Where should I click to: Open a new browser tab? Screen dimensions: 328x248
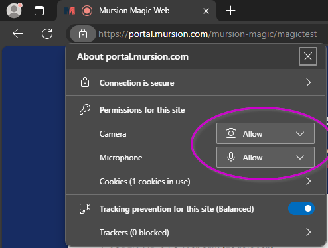pos(230,11)
